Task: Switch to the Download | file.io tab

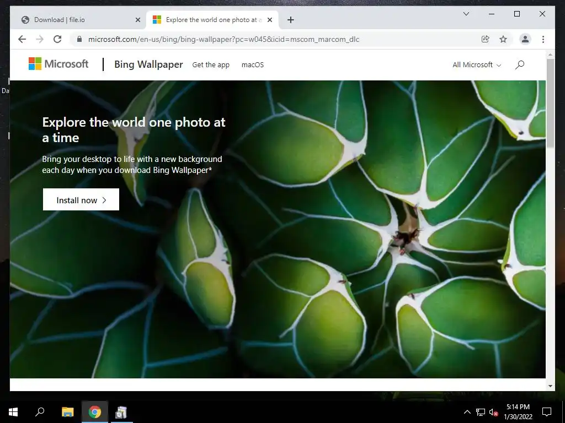Action: pos(79,20)
